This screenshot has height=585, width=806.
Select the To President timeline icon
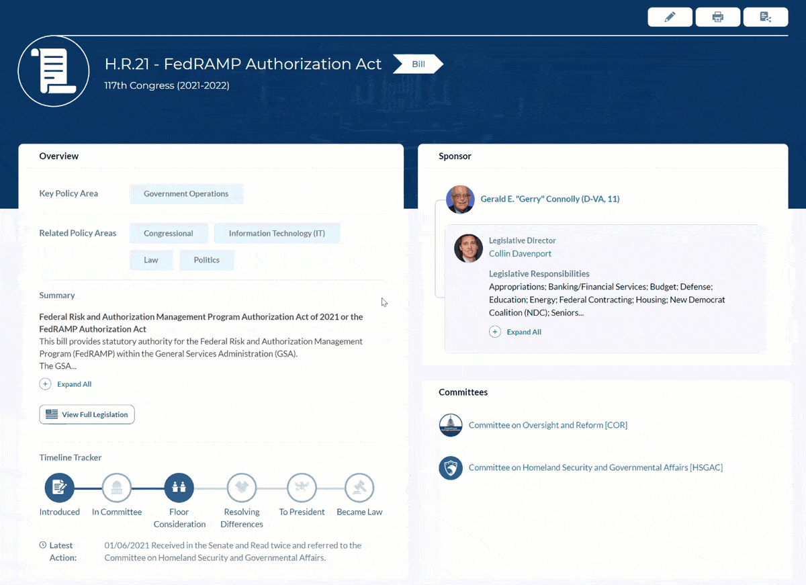pyautogui.click(x=302, y=488)
